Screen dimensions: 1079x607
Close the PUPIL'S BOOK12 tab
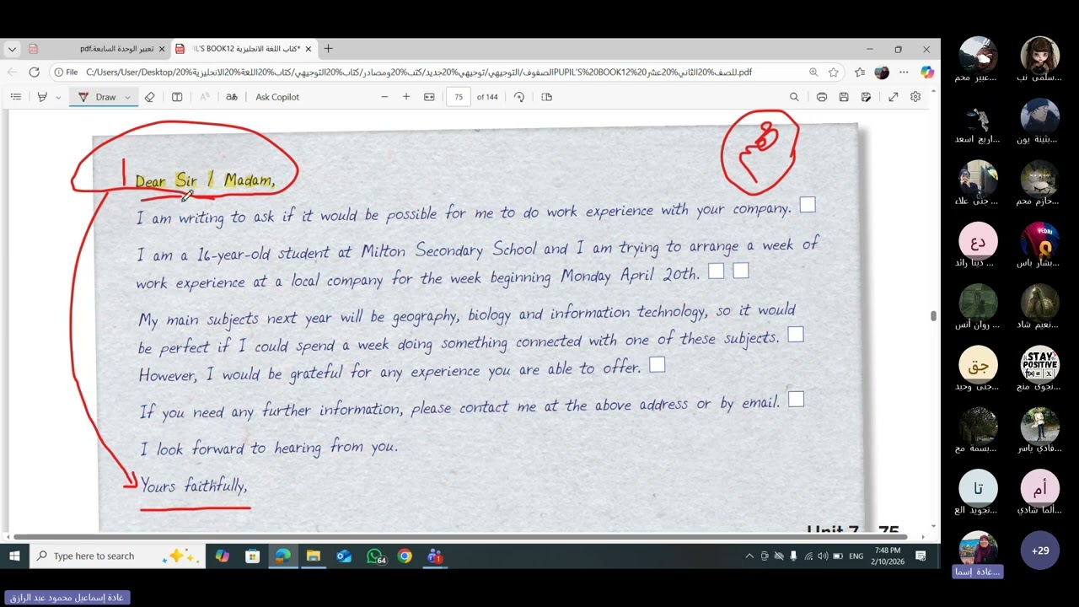(x=309, y=49)
